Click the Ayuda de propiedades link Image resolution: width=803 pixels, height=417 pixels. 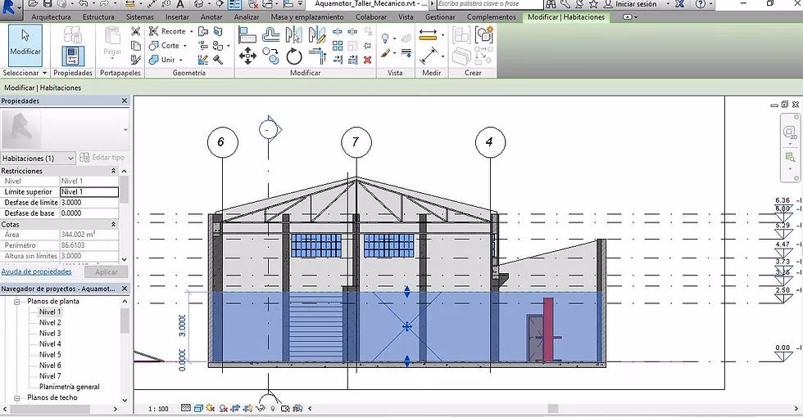pyautogui.click(x=36, y=271)
